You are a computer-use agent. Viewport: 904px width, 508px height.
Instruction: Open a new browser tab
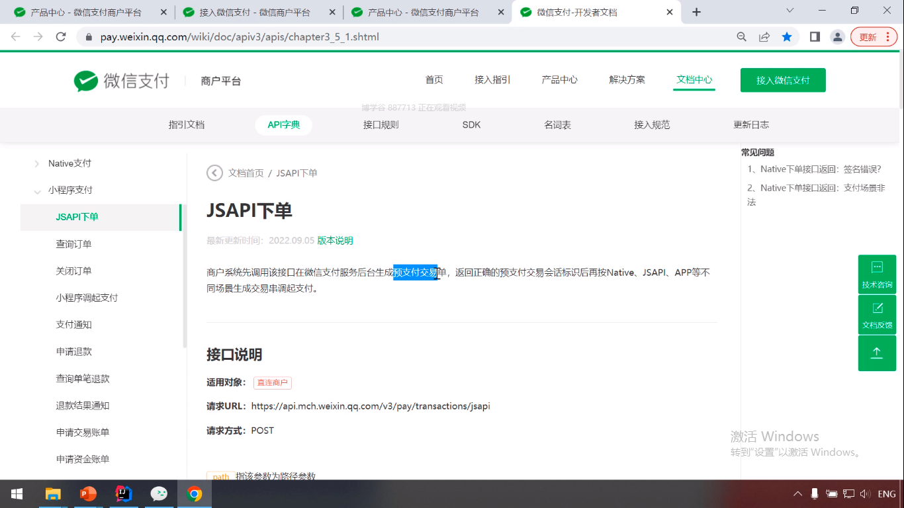tap(696, 12)
